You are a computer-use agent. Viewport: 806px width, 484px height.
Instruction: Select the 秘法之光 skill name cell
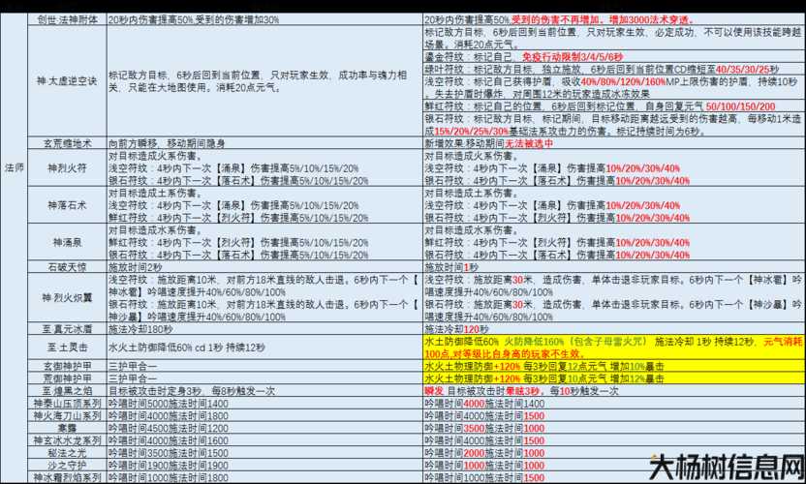[68, 453]
